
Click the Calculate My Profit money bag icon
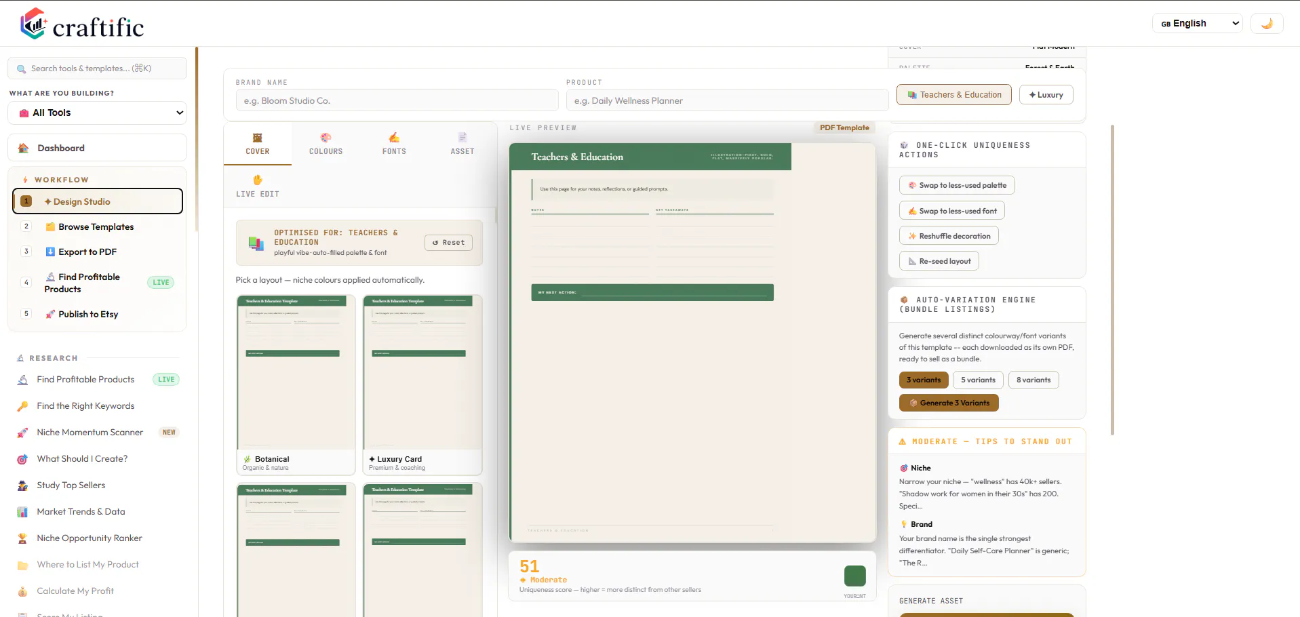tap(23, 591)
